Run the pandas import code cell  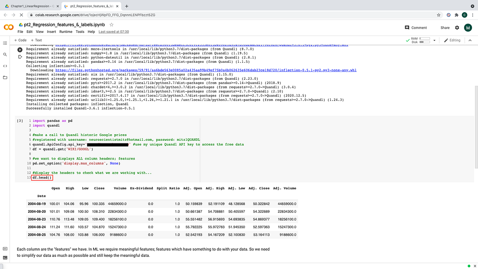coord(19,120)
